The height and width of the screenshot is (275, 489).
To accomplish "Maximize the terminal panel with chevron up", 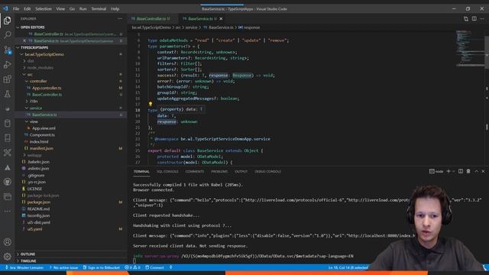I will pyautogui.click(x=476, y=171).
